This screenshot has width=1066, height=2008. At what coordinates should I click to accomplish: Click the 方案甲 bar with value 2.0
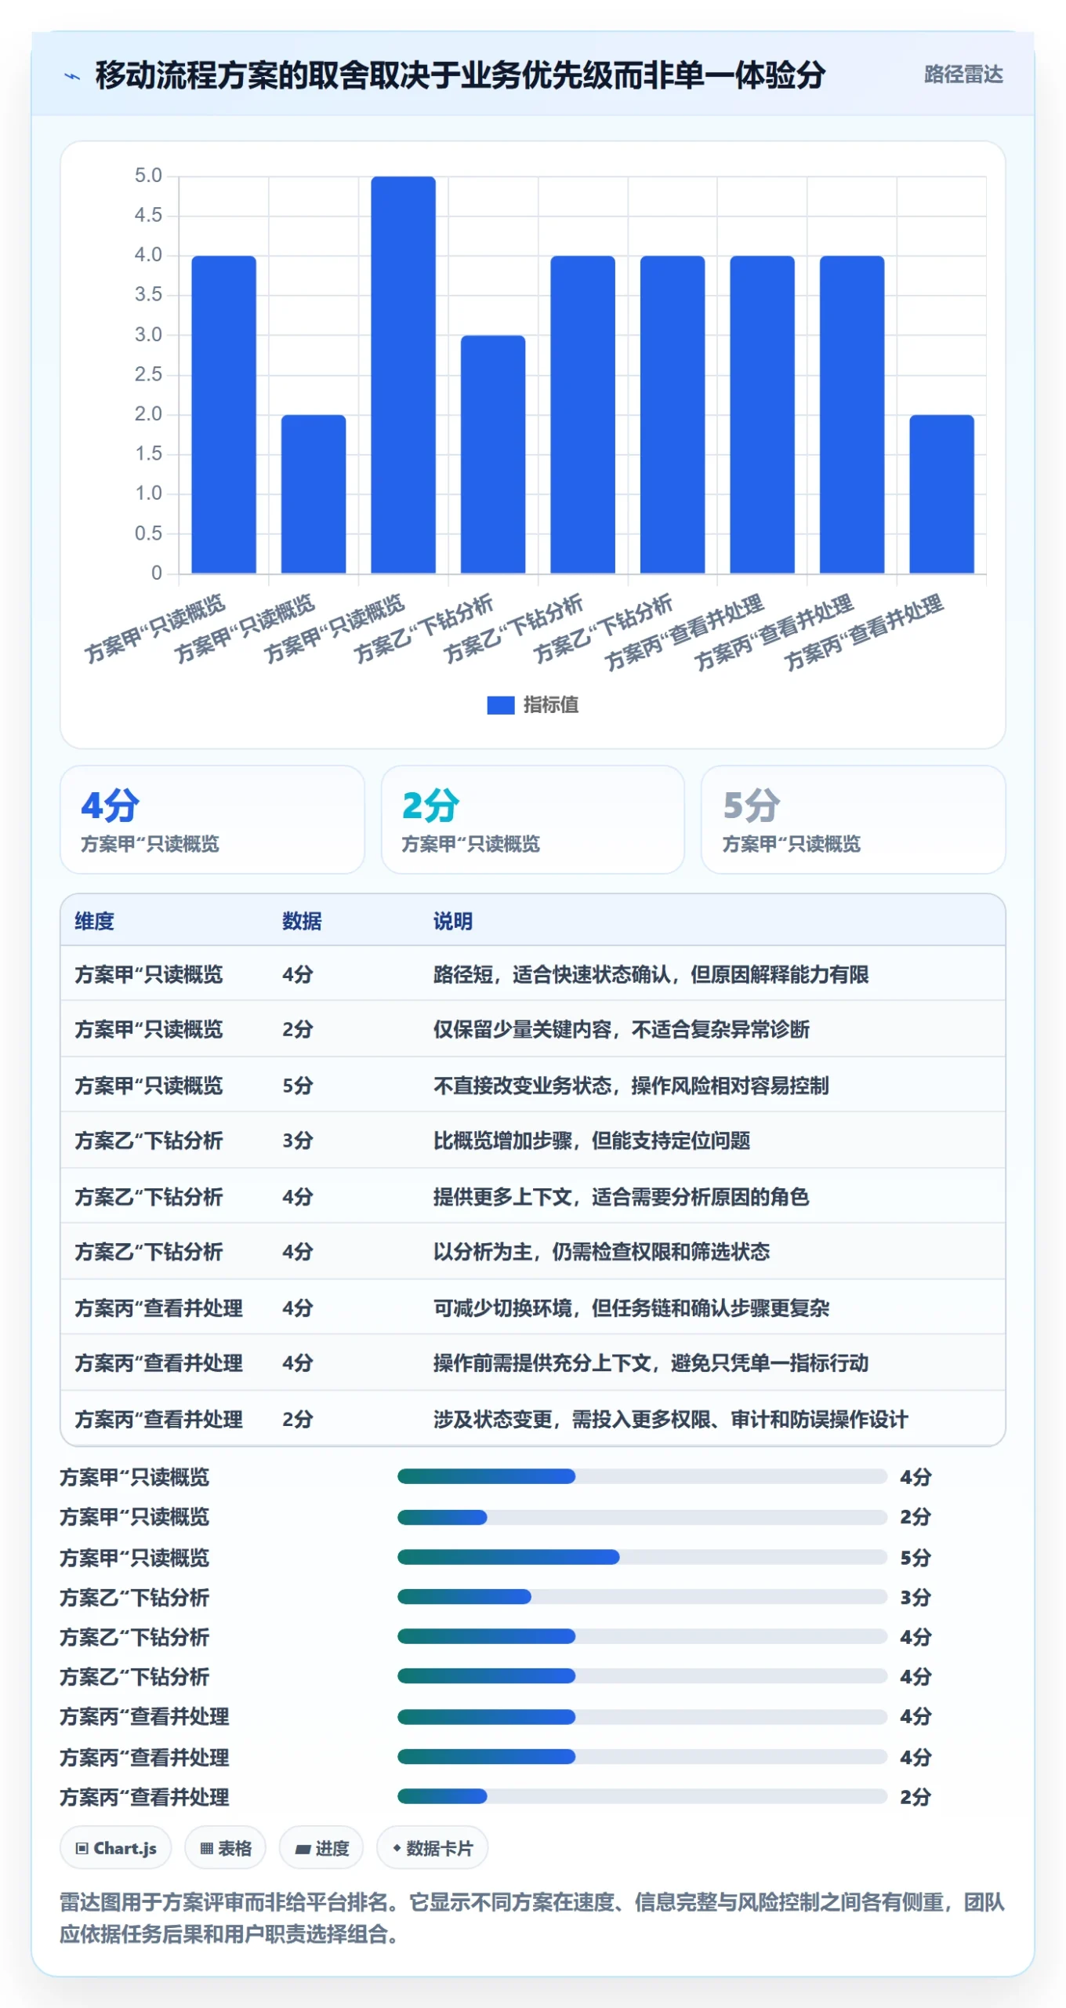[314, 493]
